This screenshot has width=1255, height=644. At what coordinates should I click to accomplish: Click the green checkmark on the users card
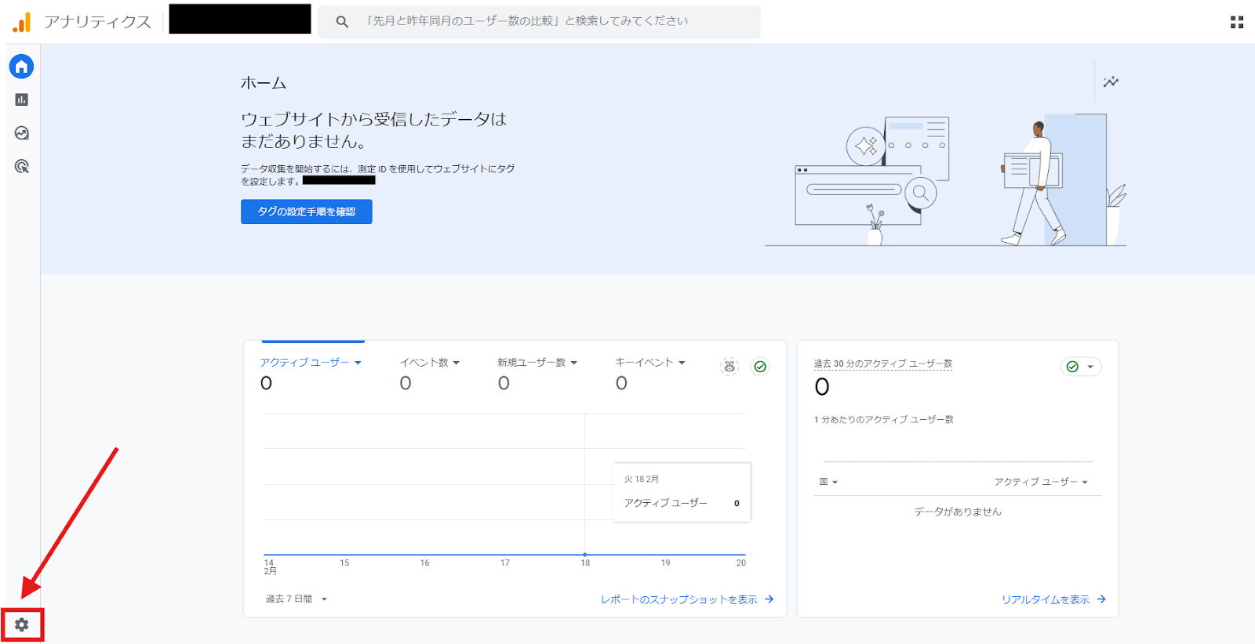760,366
